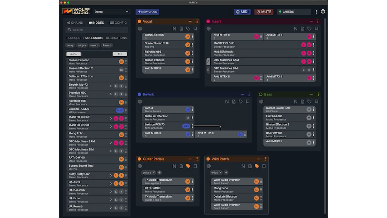Switch to the CHAINS tab

pos(75,23)
